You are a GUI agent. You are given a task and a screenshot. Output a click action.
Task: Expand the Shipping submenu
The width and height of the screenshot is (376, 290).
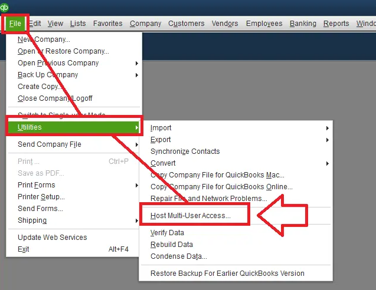[74, 220]
